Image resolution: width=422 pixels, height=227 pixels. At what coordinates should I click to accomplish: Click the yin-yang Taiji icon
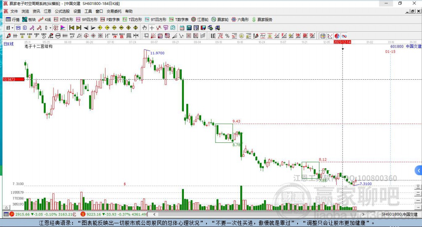pyautogui.click(x=337, y=36)
